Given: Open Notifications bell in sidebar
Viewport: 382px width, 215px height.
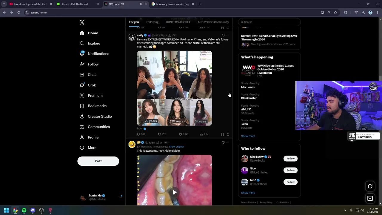Looking at the screenshot, I should click(x=94, y=54).
